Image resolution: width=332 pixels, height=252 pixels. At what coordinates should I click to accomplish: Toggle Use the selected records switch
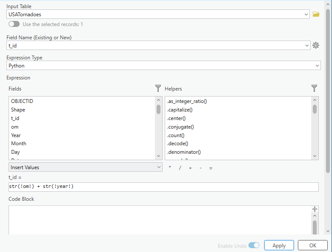pos(14,24)
